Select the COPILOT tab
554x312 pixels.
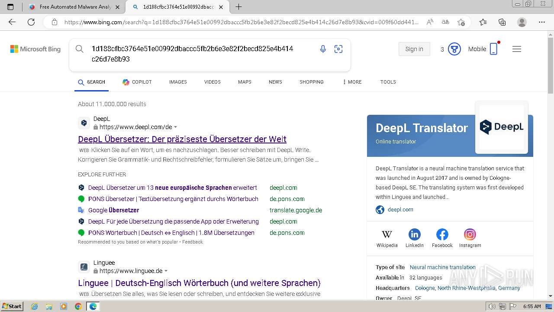pos(137,82)
